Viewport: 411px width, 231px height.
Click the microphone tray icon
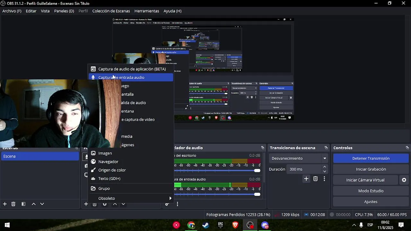click(361, 225)
